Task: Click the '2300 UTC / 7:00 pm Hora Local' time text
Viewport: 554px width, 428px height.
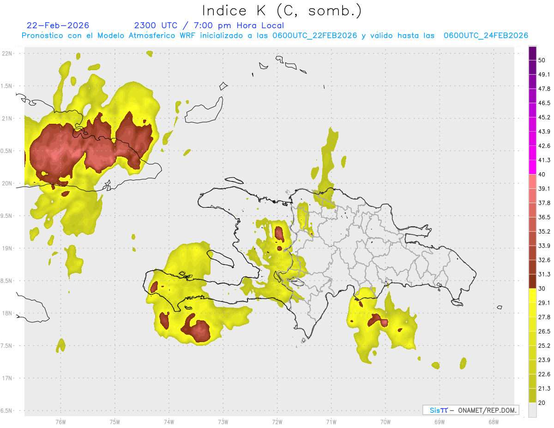Action: click(209, 25)
